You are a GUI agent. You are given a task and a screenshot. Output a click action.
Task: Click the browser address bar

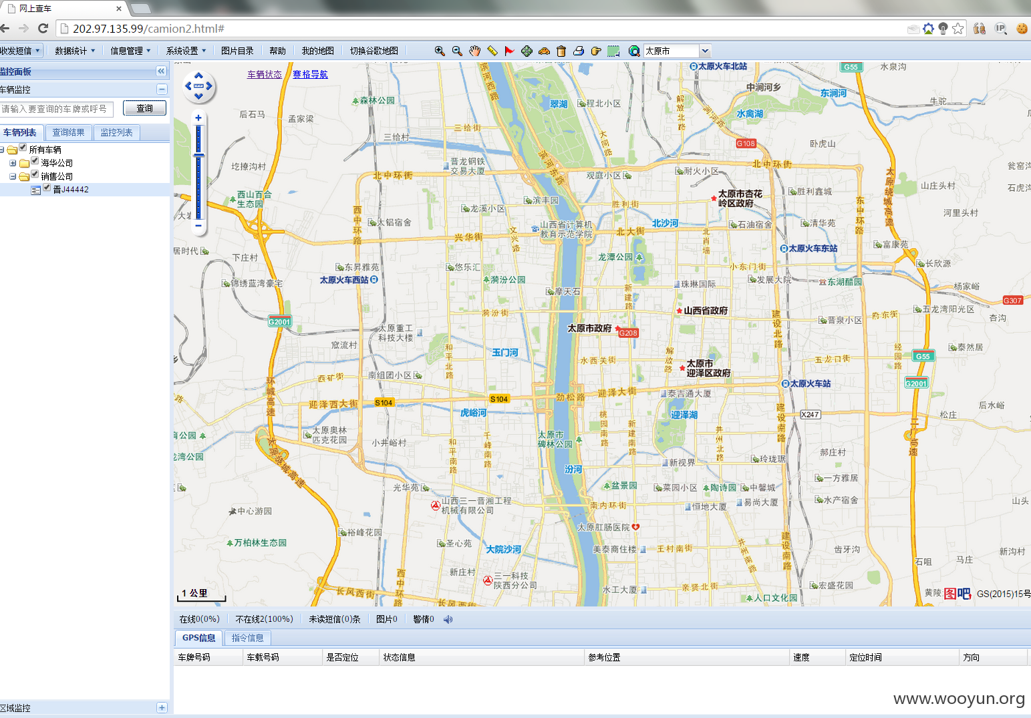pos(481,29)
